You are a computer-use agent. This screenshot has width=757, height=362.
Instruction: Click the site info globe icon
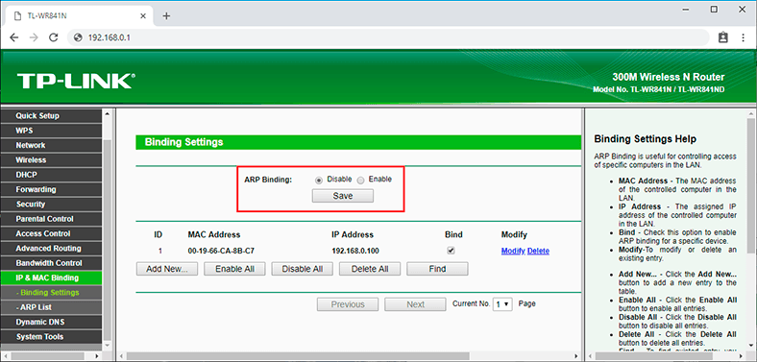pos(78,37)
